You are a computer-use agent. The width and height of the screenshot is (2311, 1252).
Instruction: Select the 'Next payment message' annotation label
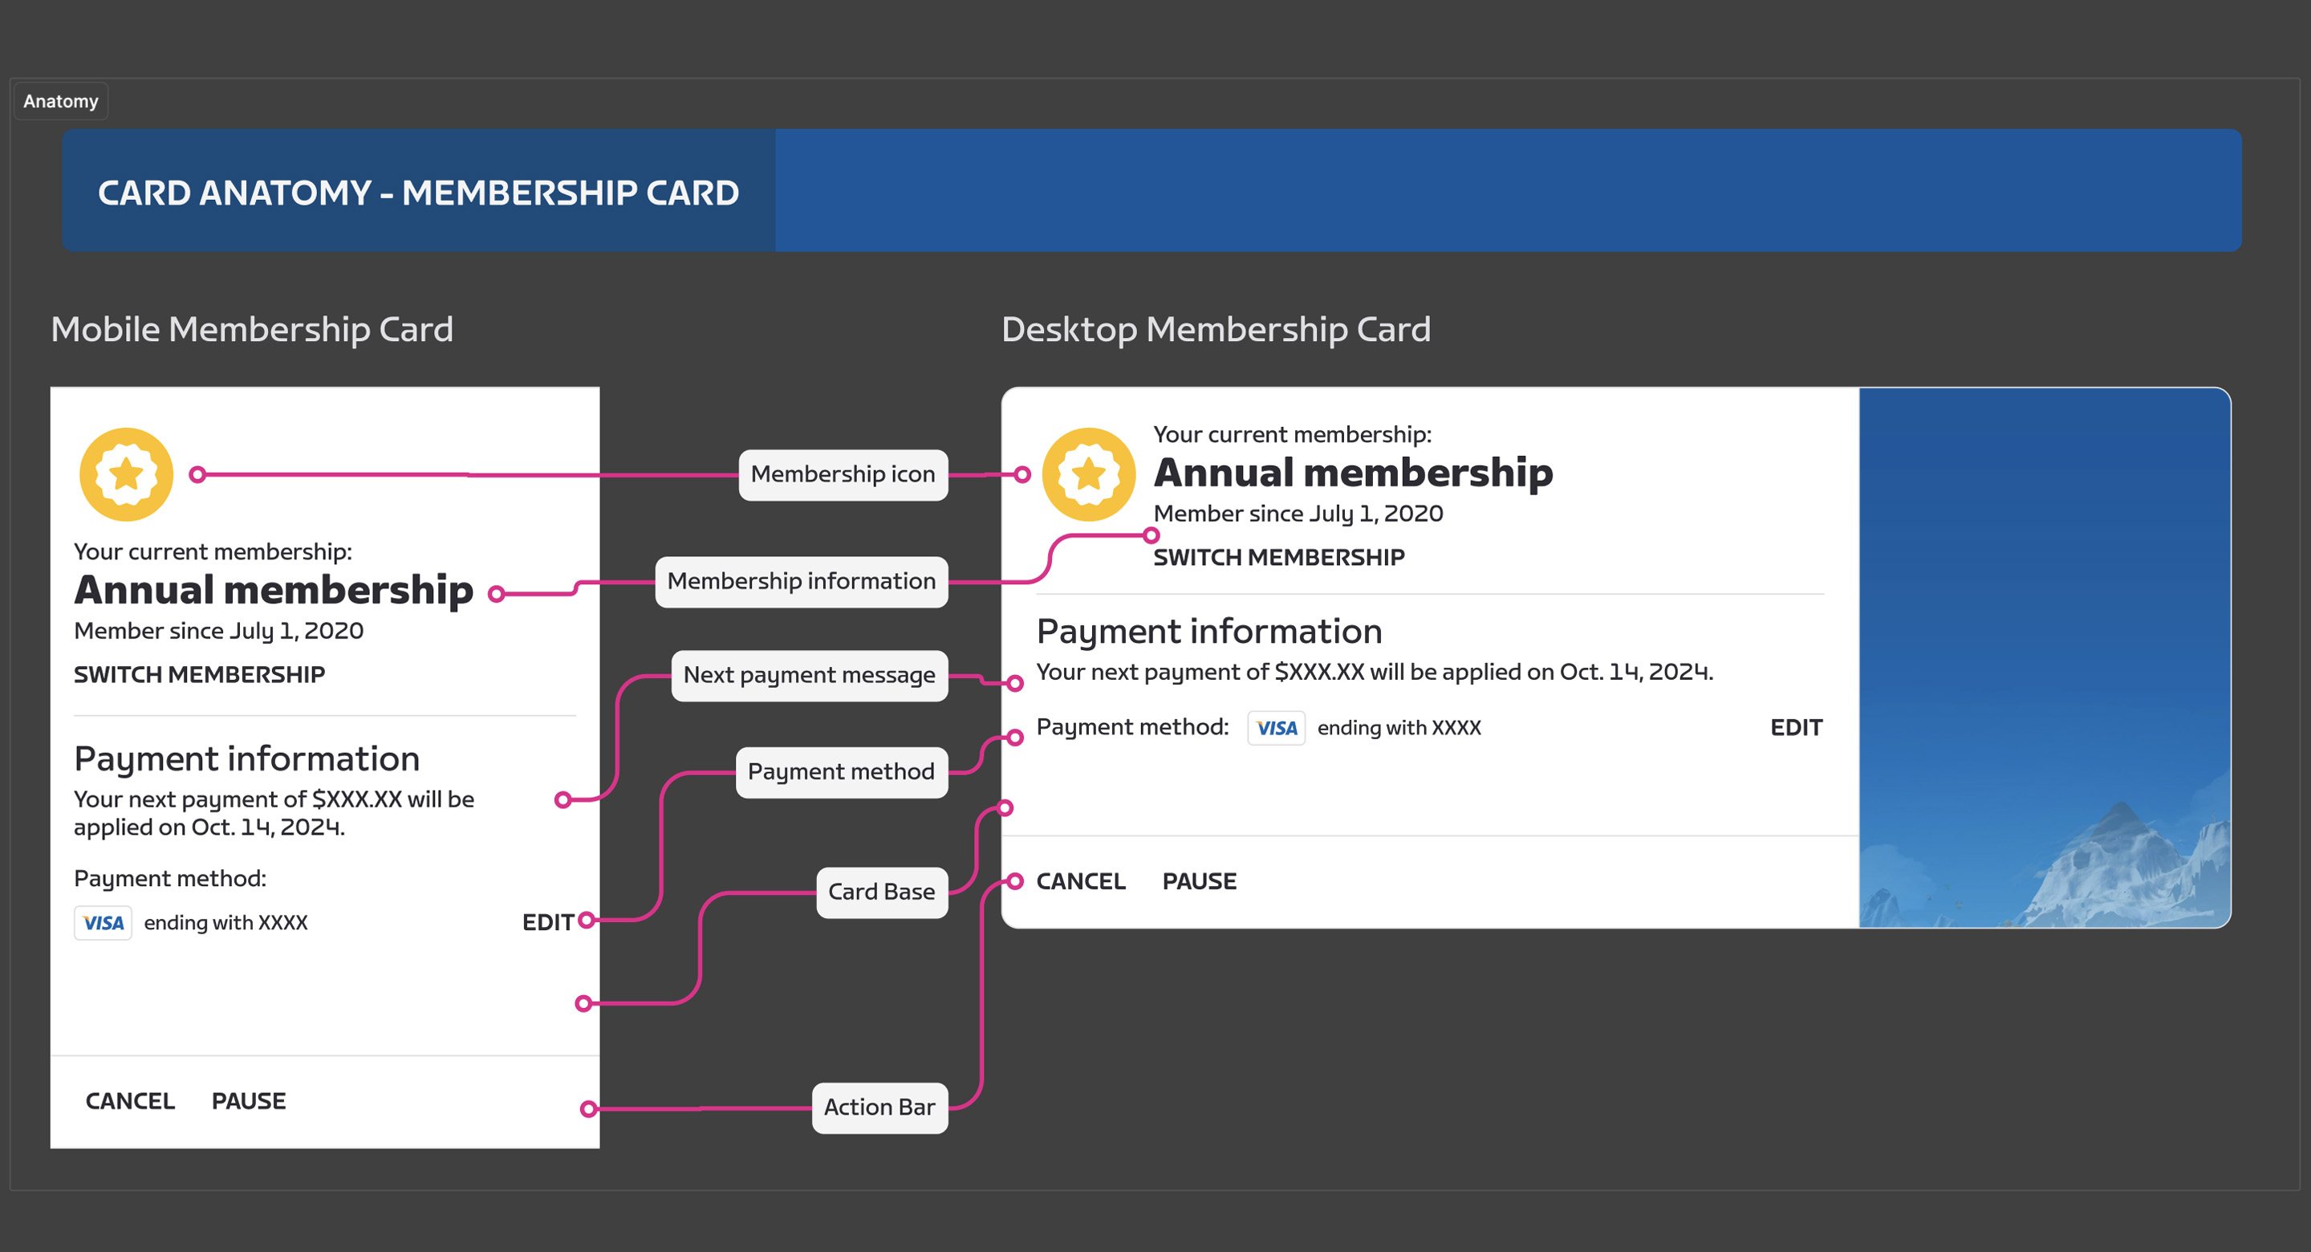point(808,675)
